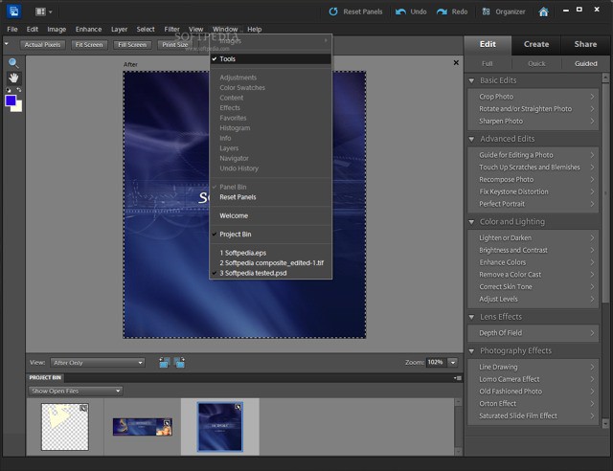Image resolution: width=613 pixels, height=471 pixels.
Task: Select the Hand tool
Action: (x=13, y=78)
